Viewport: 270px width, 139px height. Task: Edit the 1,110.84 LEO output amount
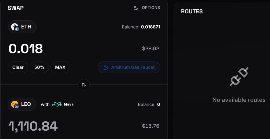pos(33,127)
